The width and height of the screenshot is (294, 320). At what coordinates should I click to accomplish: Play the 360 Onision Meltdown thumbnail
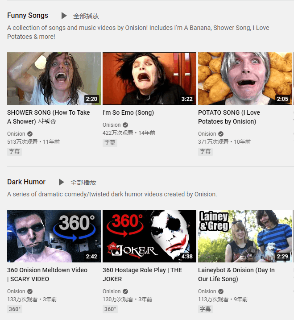(54, 236)
